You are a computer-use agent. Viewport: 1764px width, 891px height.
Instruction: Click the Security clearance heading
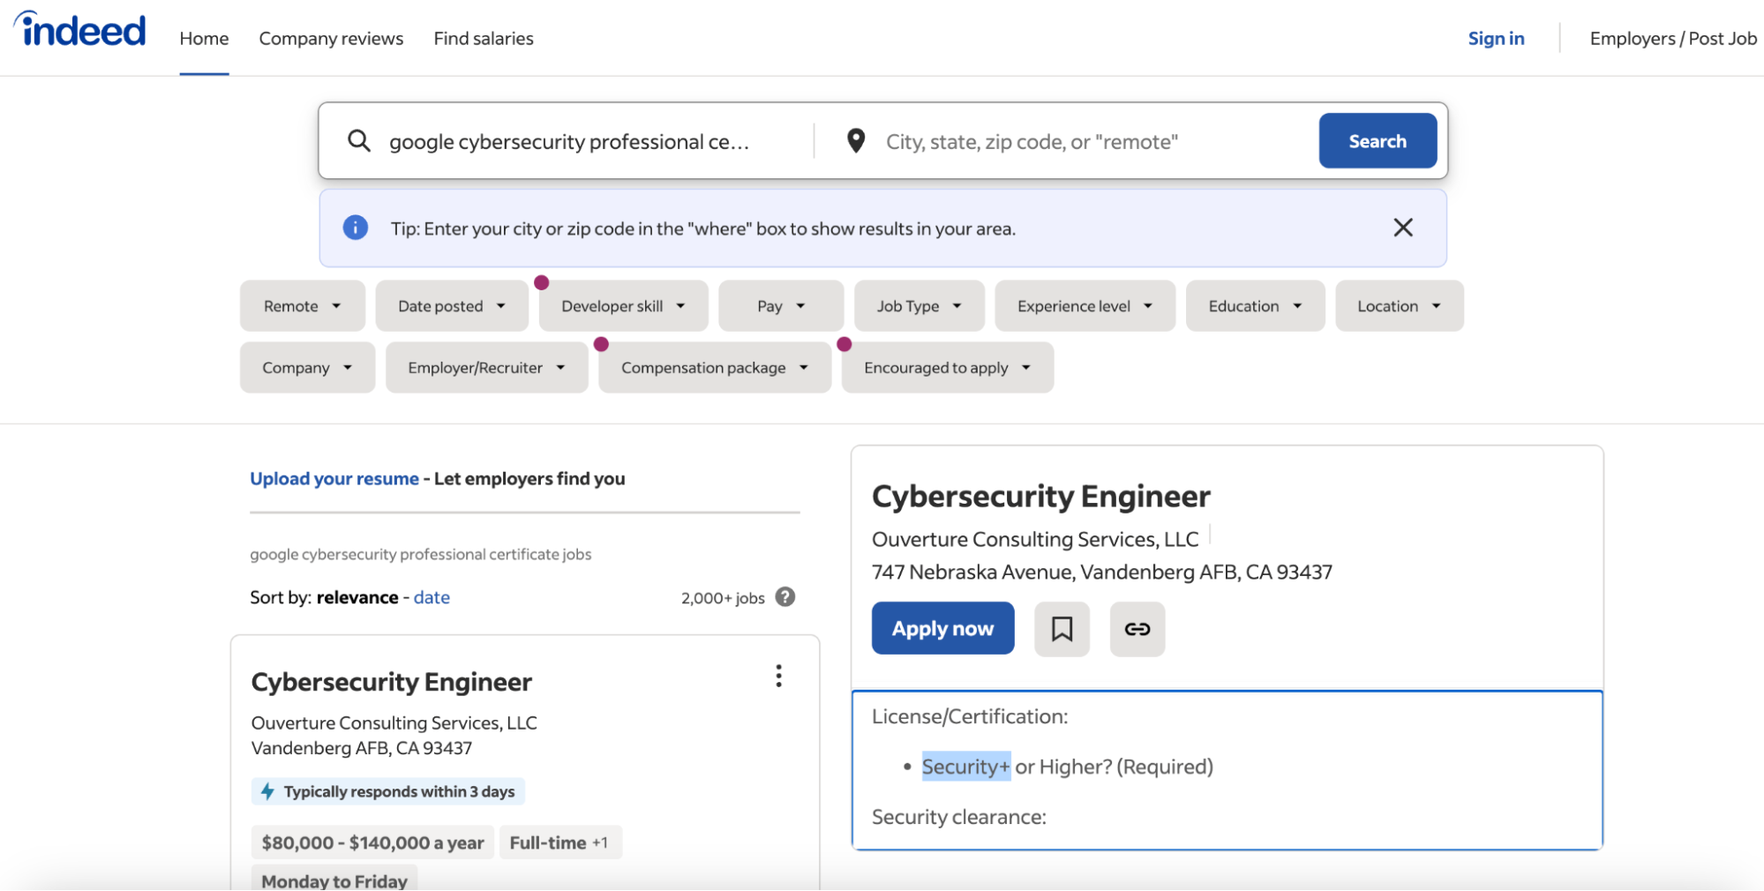click(x=959, y=817)
